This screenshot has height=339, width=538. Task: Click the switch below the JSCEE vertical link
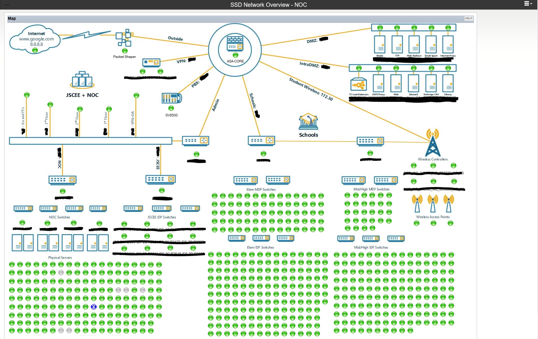tap(161, 179)
